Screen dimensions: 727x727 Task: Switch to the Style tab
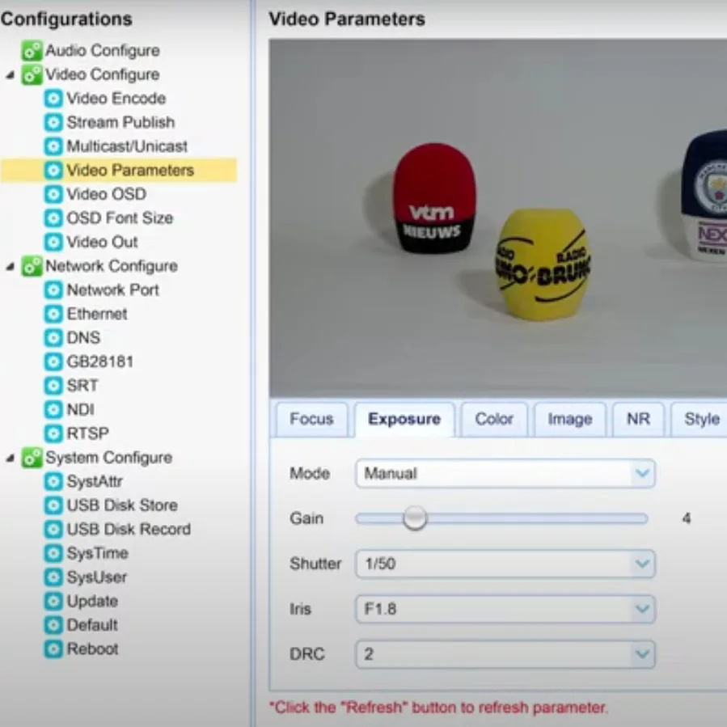pyautogui.click(x=701, y=419)
